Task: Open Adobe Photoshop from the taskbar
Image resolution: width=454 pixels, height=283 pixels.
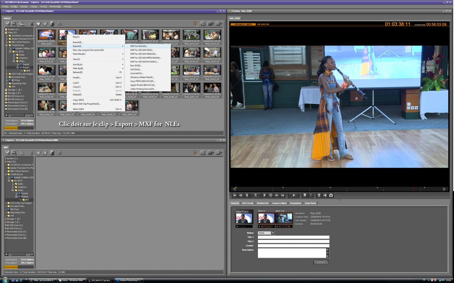Action: (x=129, y=280)
